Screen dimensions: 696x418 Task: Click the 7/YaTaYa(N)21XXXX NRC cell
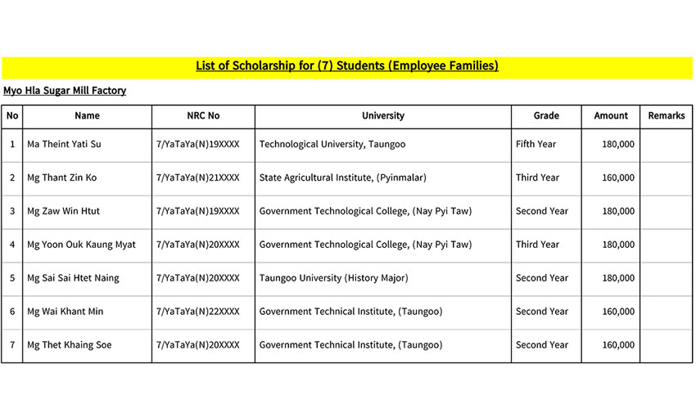(198, 178)
